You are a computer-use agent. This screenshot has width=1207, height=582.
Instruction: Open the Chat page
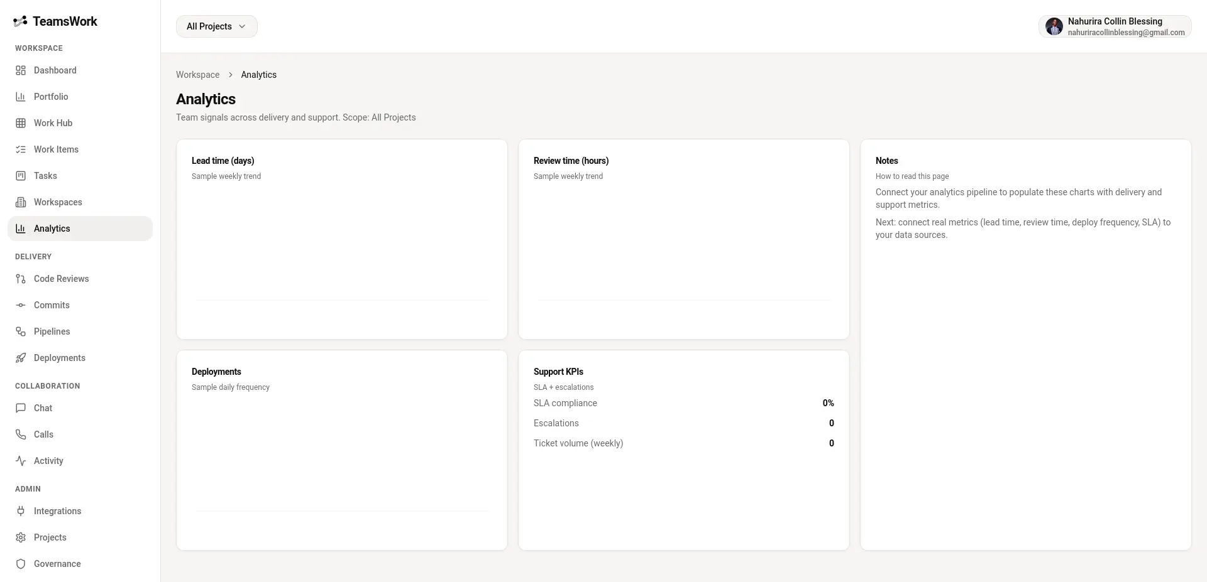point(80,408)
